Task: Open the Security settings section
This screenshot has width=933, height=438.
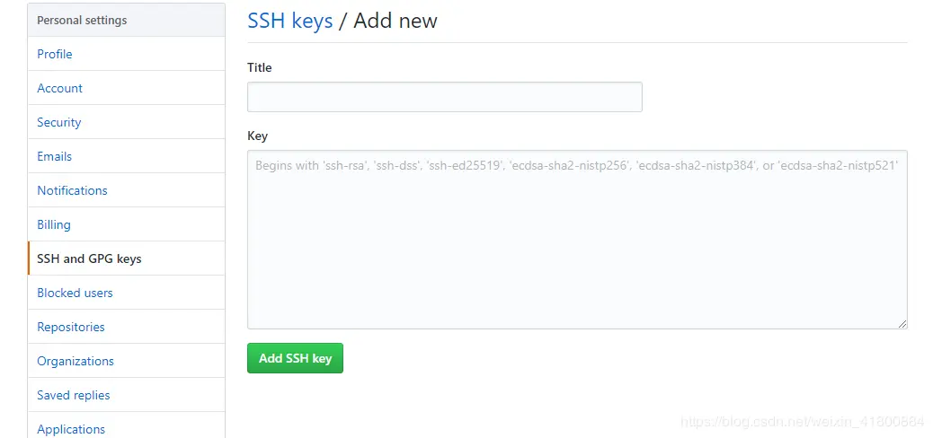Action: pos(126,122)
